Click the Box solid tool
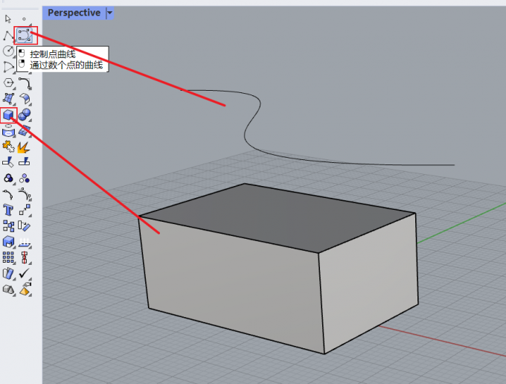Screen dimensions: 506x384 coord(8,115)
